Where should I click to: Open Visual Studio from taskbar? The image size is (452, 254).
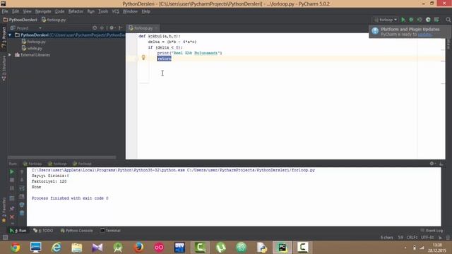pos(97,248)
